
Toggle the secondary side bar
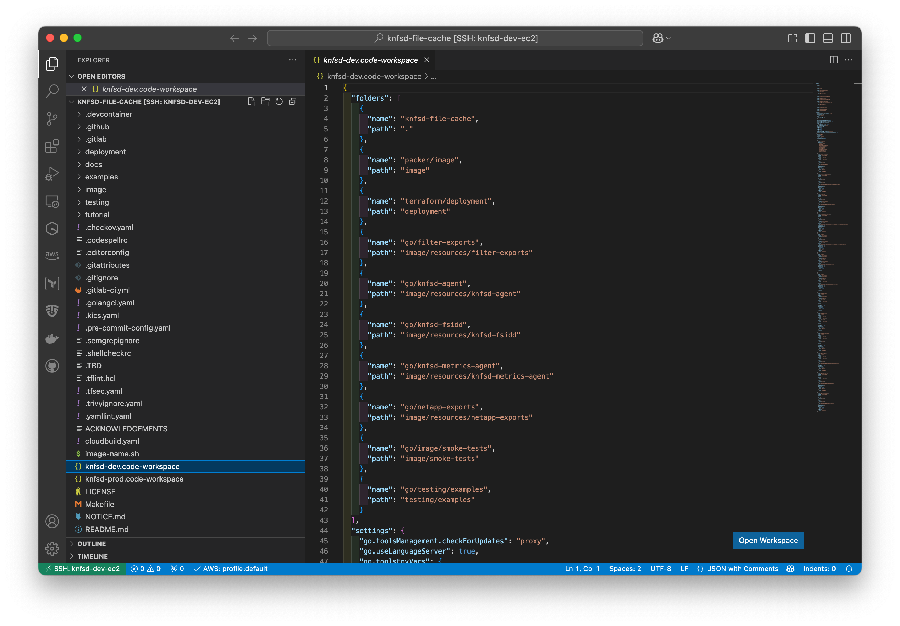pos(846,38)
